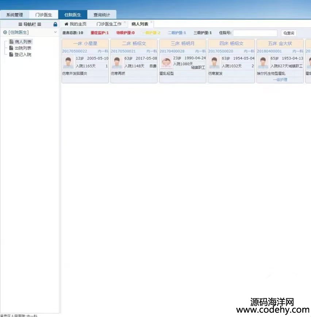
Task: Click avatar of patient 小星星
Action: [x=68, y=62]
